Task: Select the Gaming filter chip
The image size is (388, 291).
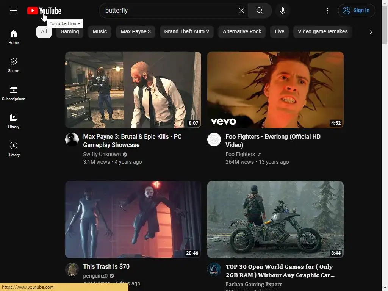Action: 70,32
